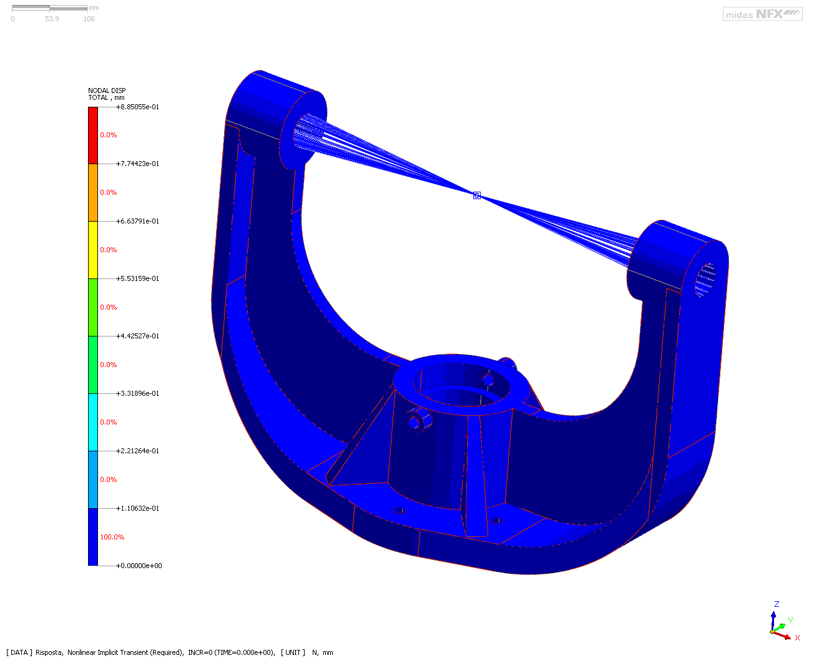Click legend value +7.74423e-01
Viewport: 814px width, 663px height.
pyautogui.click(x=137, y=164)
